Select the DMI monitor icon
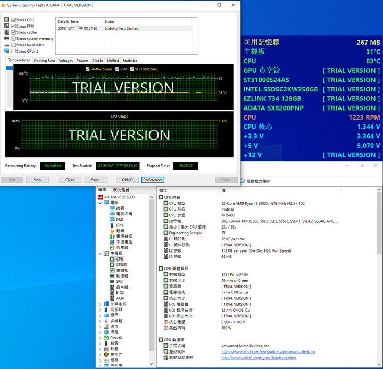Viewport: 383px width, 369px height. click(x=112, y=220)
